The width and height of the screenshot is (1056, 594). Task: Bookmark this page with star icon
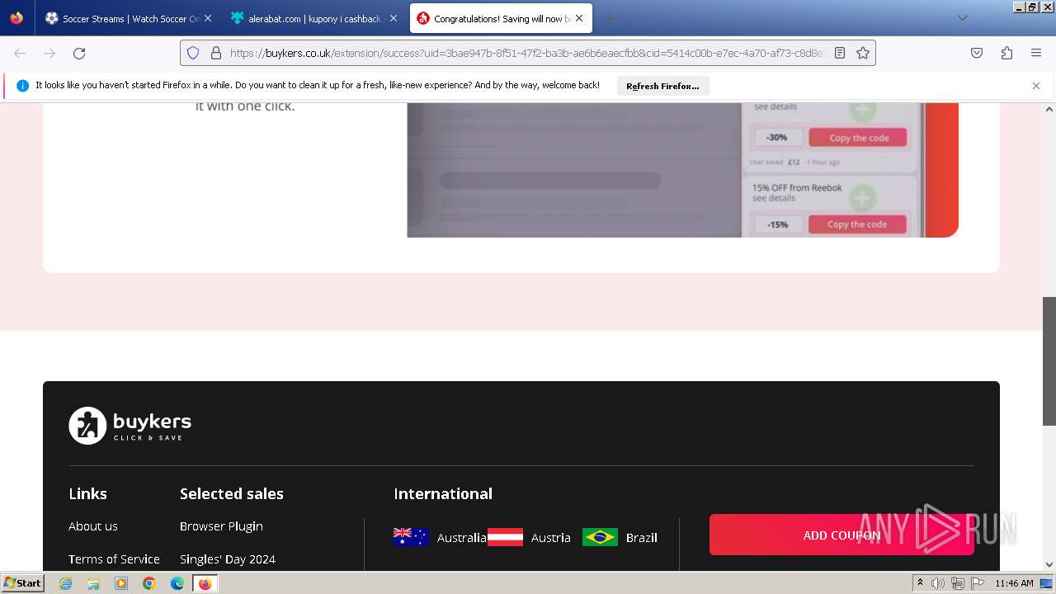coord(863,53)
